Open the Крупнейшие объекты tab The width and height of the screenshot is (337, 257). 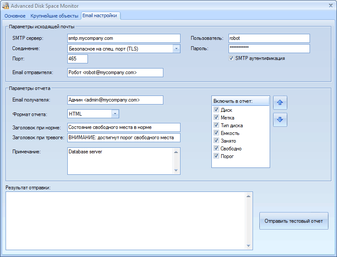coord(54,16)
